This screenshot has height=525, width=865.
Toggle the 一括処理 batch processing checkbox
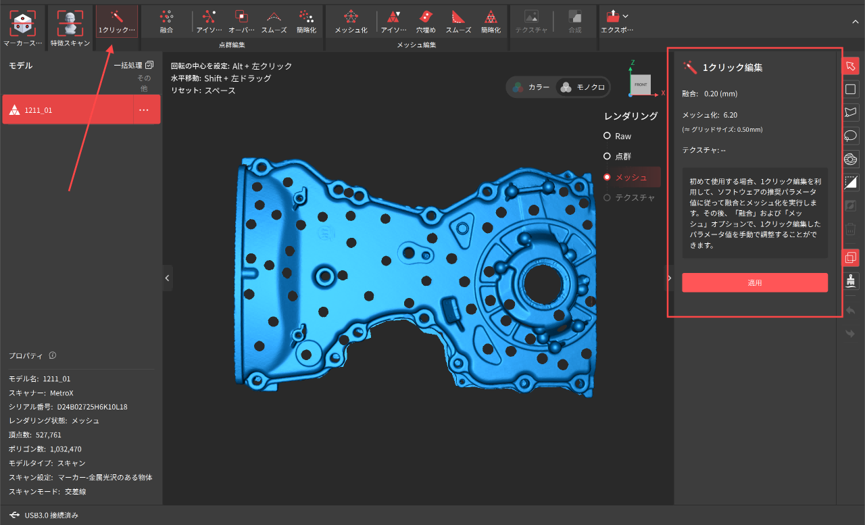coord(149,66)
